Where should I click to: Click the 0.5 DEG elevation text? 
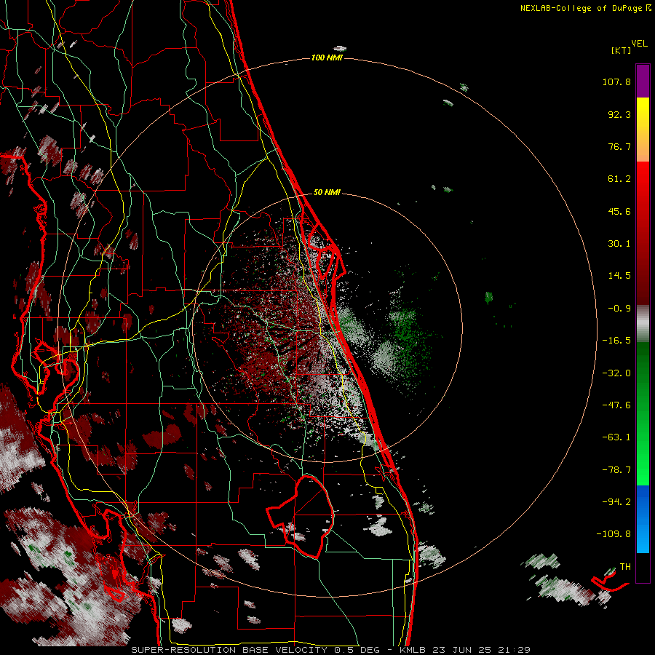click(357, 650)
